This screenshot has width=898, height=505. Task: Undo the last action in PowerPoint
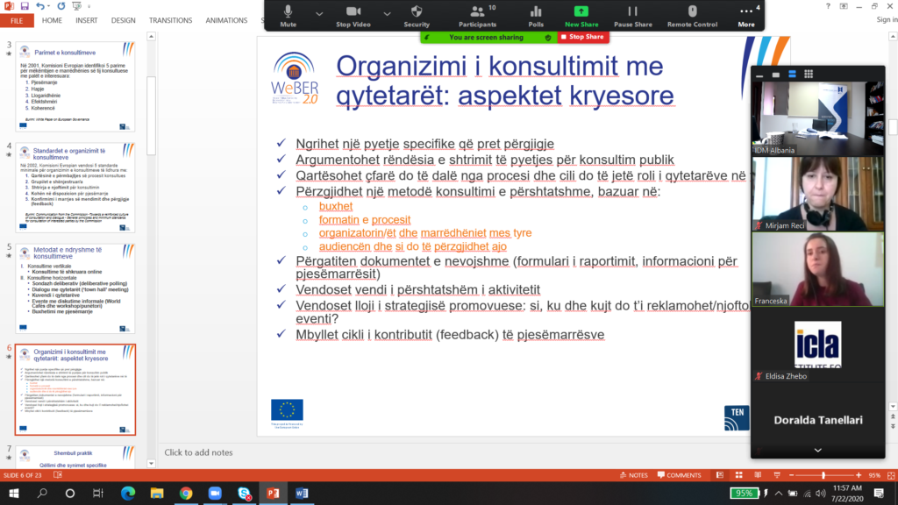tap(40, 6)
